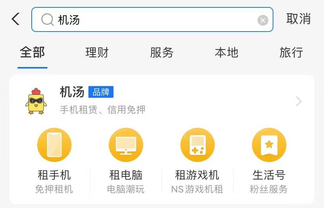
Task: Switch to the 旅行 tab
Action: pos(291,52)
